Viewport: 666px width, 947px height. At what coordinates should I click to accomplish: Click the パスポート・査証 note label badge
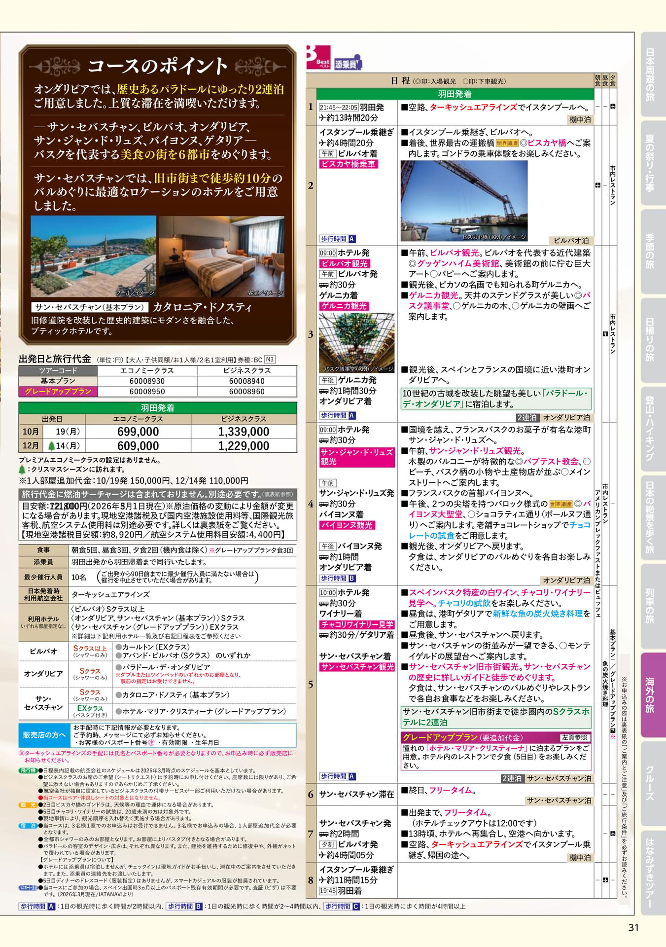click(28, 887)
